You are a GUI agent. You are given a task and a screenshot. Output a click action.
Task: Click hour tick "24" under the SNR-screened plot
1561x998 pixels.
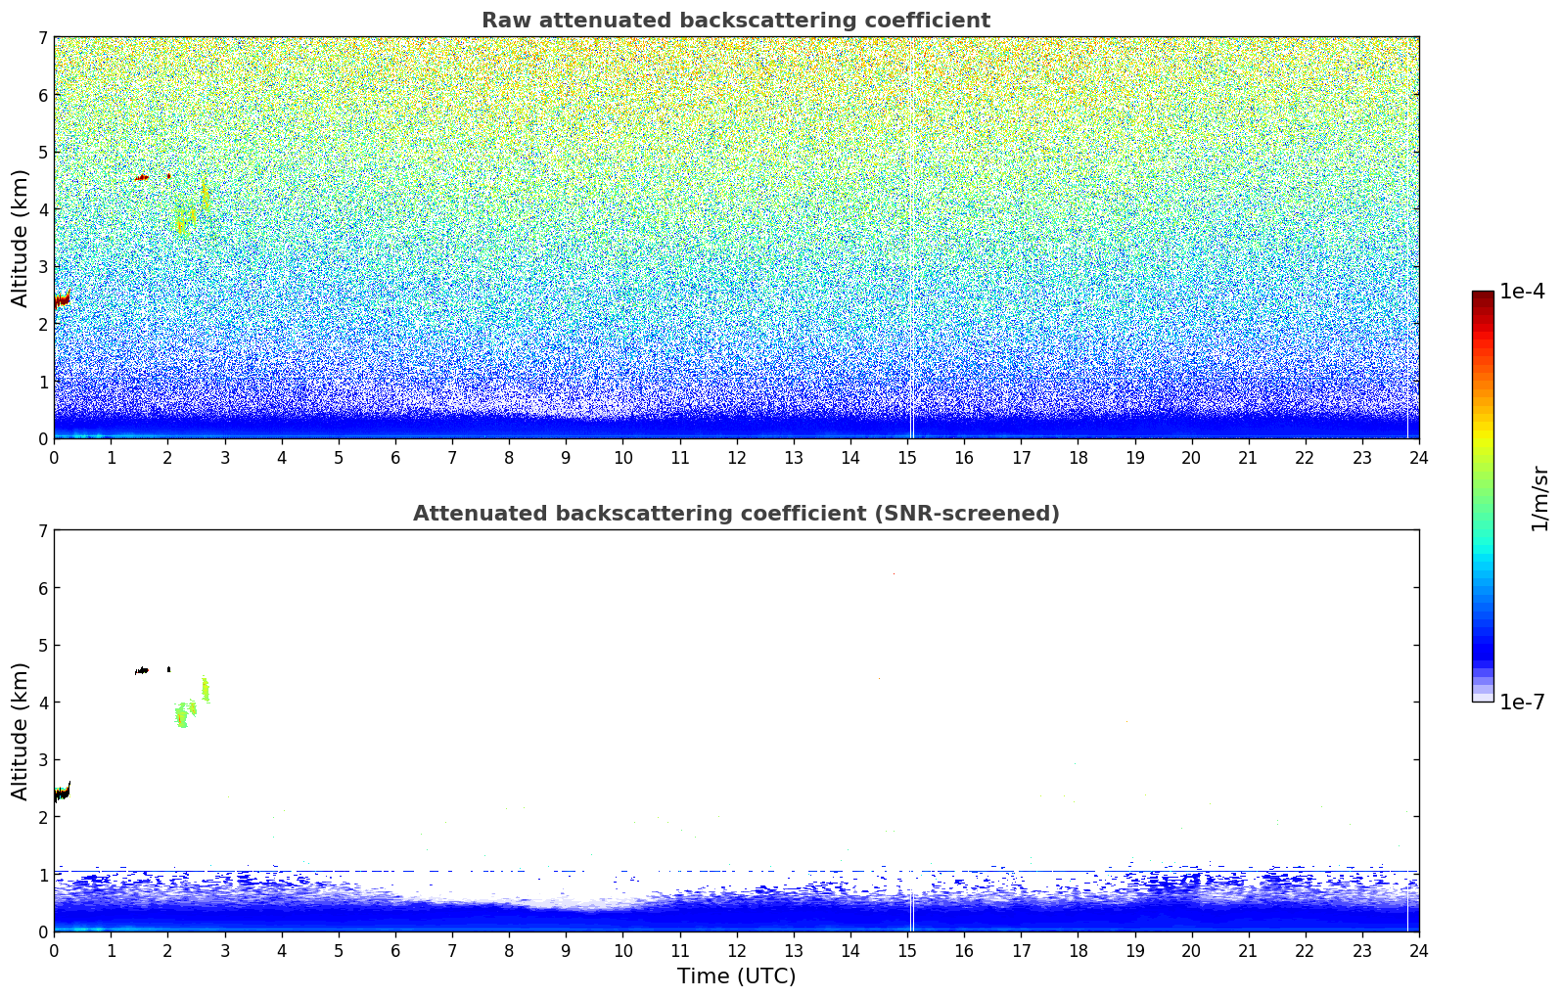1418,950
